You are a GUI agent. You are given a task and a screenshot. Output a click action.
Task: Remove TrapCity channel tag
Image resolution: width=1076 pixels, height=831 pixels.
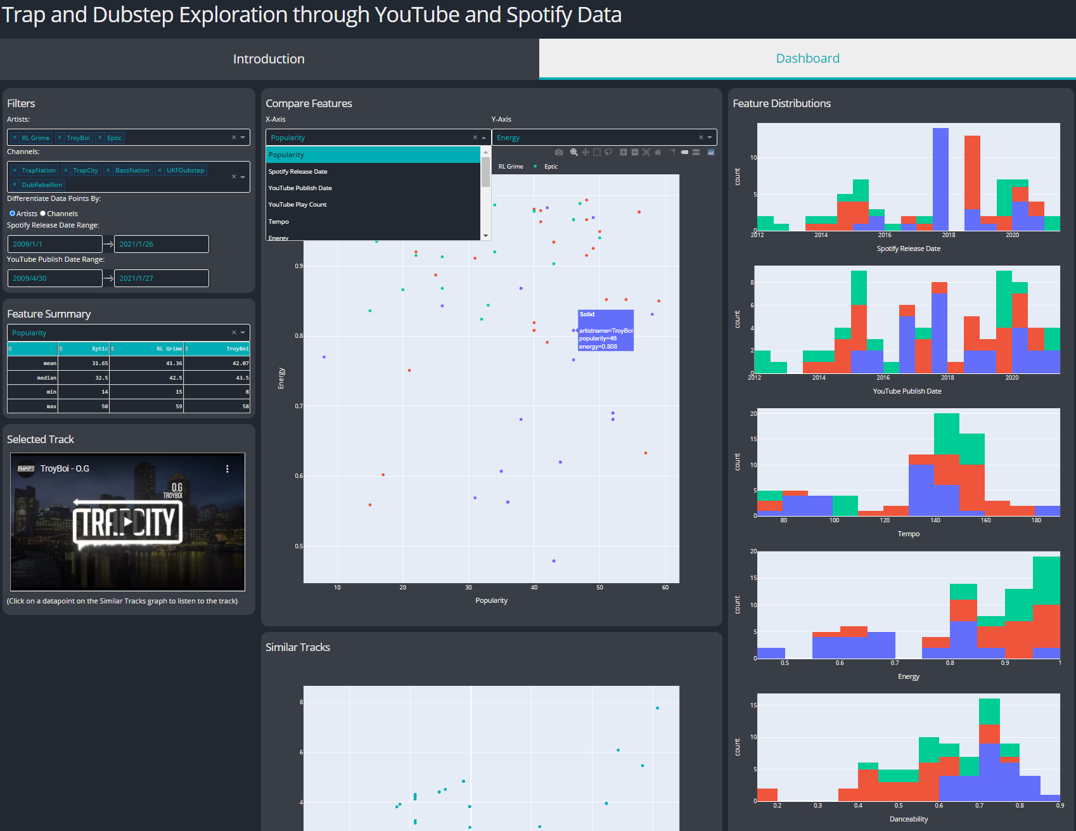pos(66,170)
